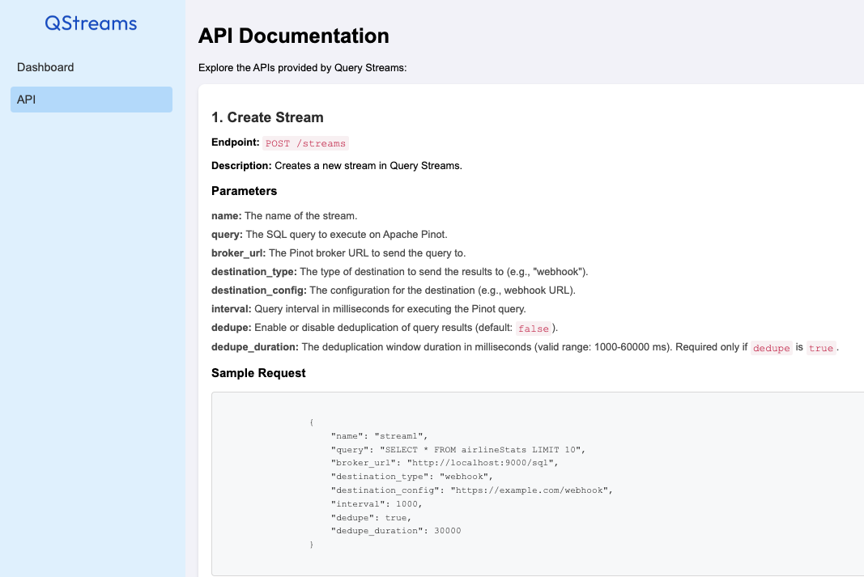
Task: Click the QStreams logo
Action: coord(91,23)
